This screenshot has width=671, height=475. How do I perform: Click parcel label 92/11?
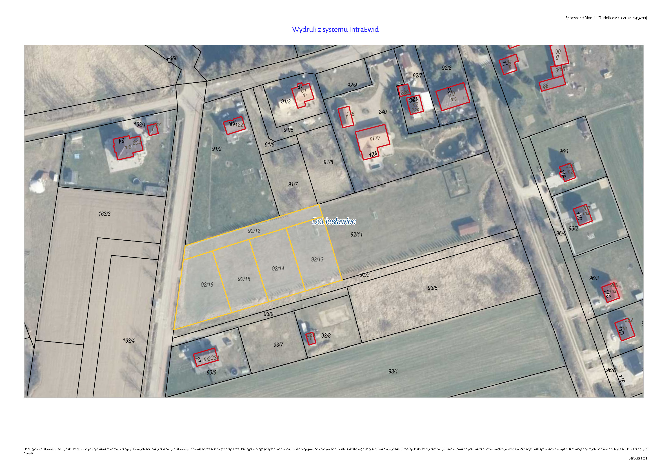pos(357,234)
